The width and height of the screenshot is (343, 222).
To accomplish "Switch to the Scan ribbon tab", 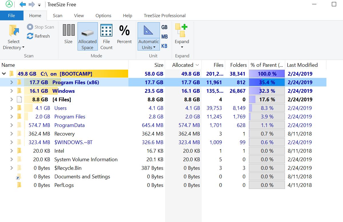I will 58,15.
